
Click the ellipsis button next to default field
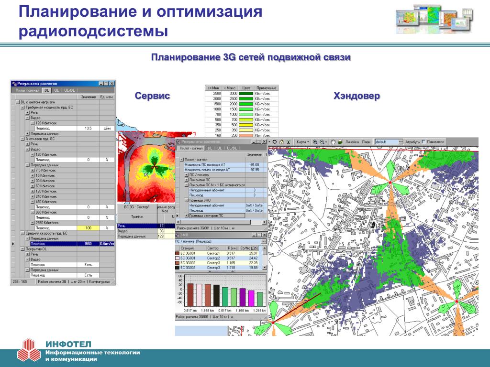point(401,142)
